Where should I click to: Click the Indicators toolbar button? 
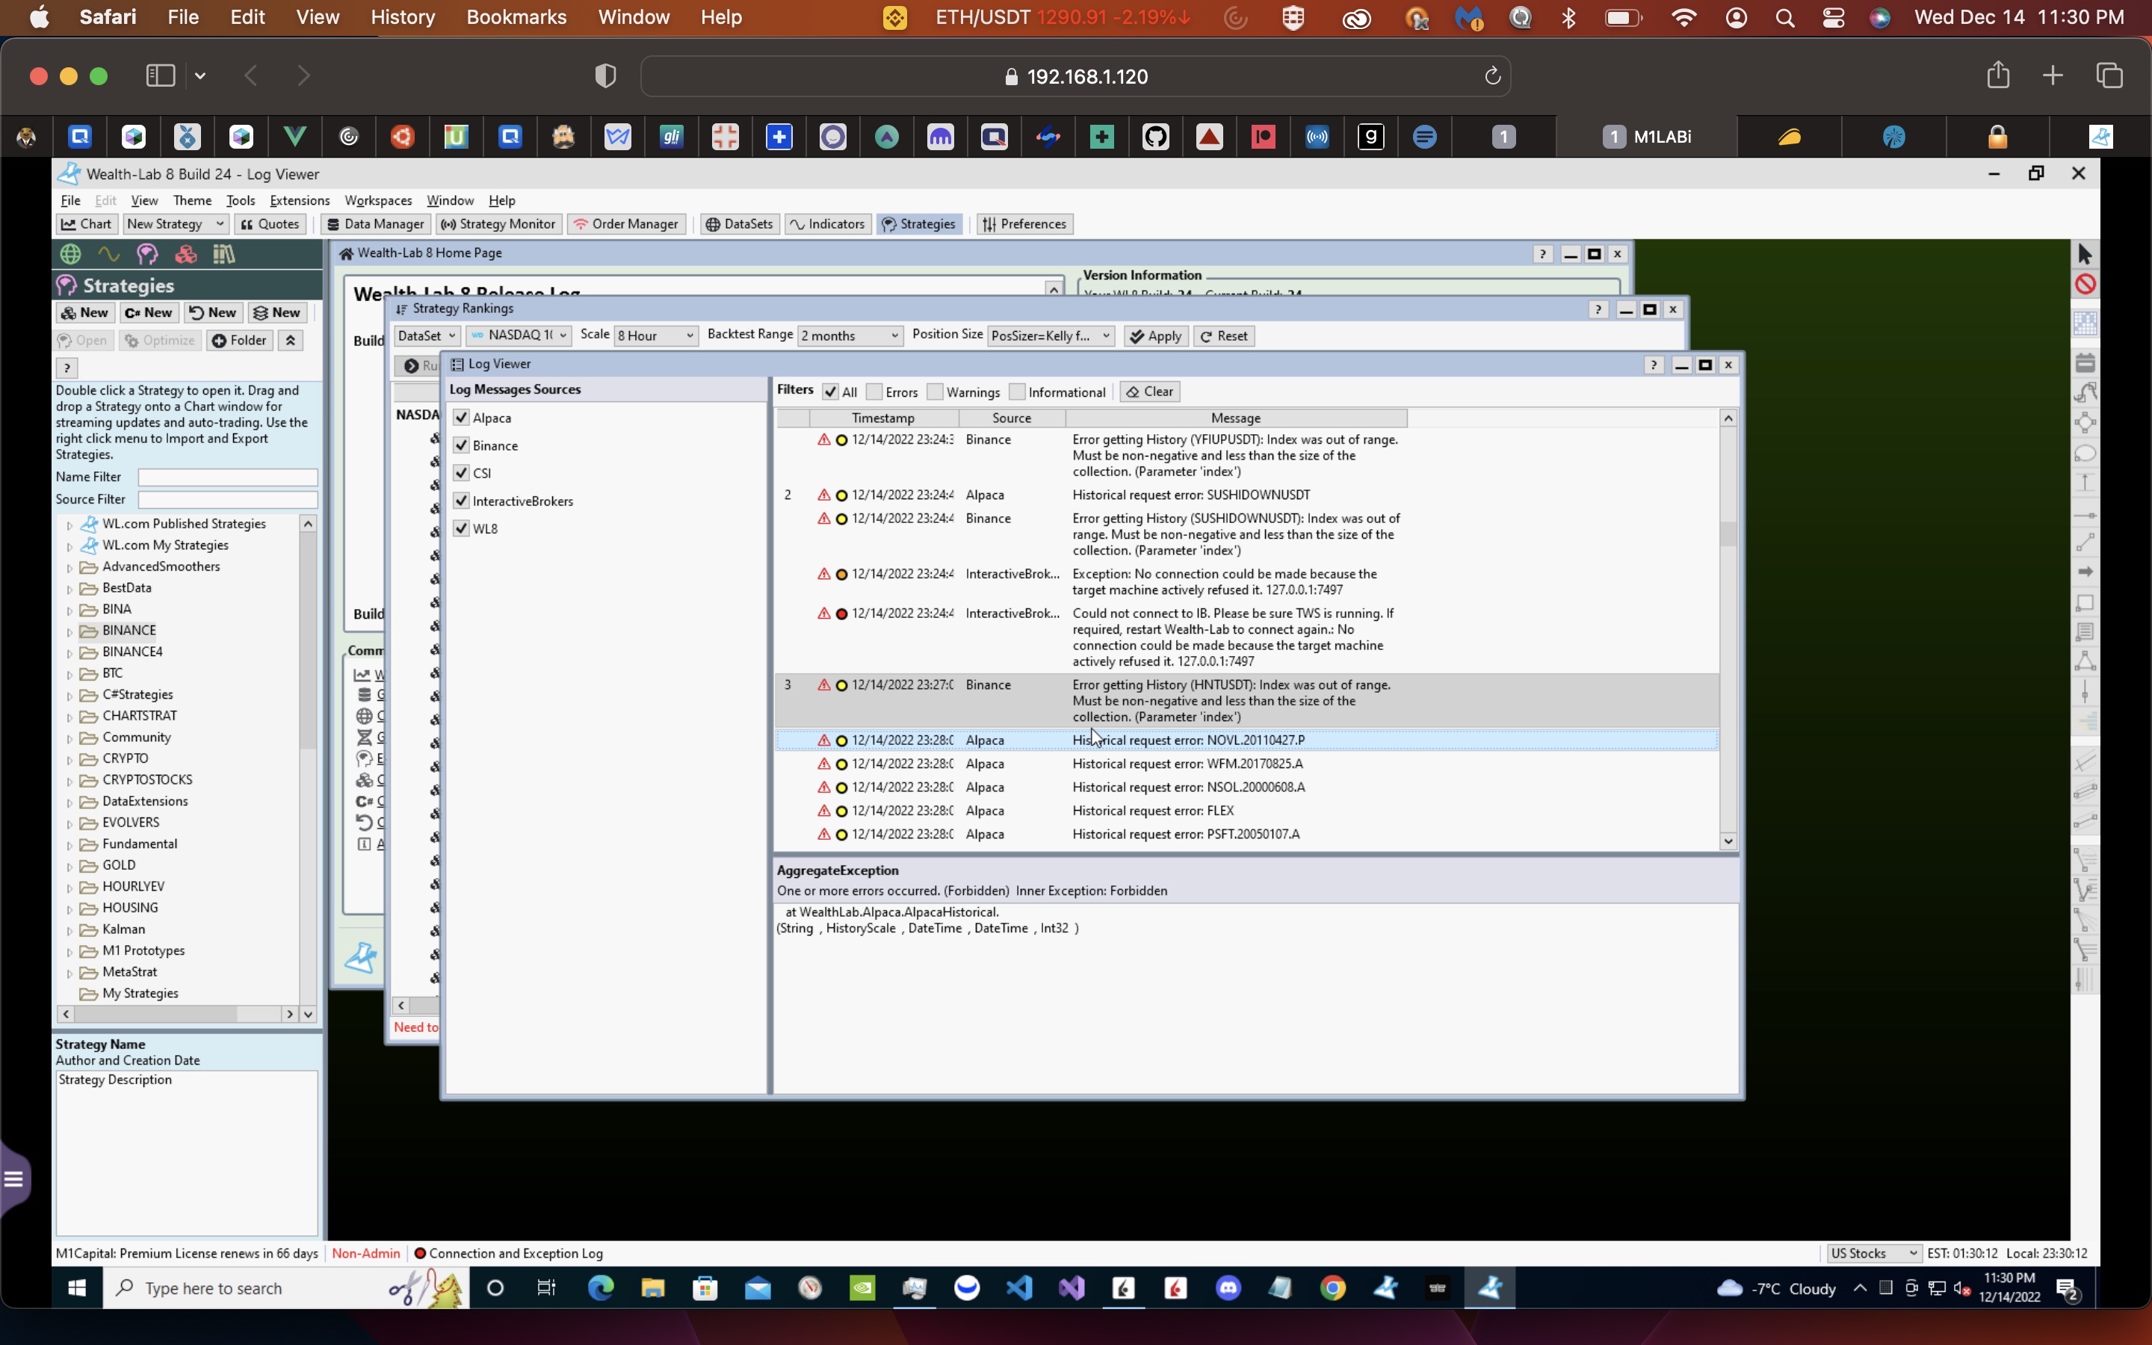827,224
